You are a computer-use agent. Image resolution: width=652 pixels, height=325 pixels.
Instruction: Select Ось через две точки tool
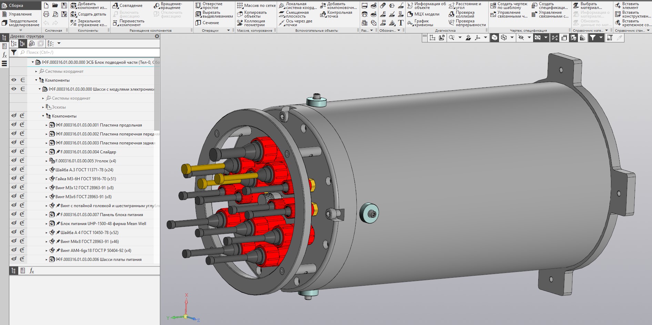click(296, 23)
